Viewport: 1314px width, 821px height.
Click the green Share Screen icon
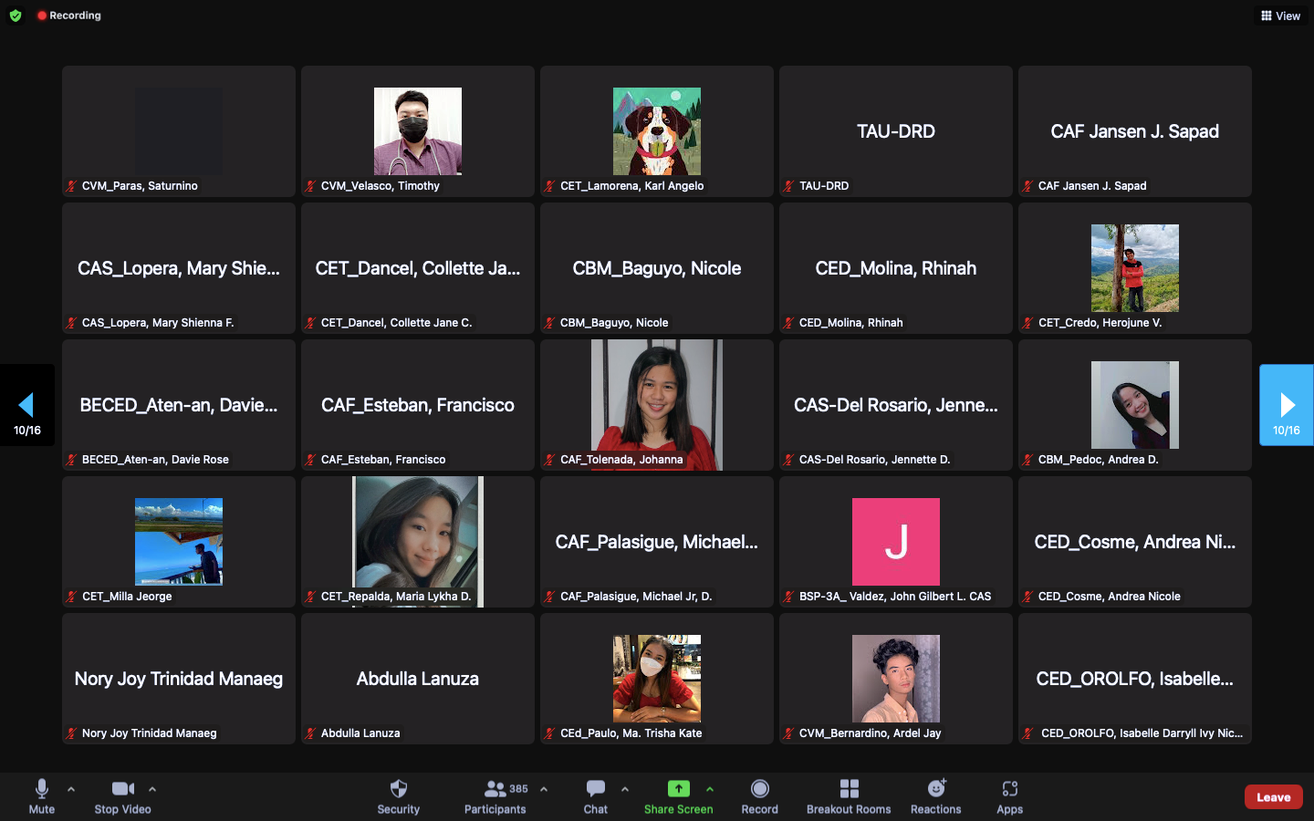[x=678, y=789]
